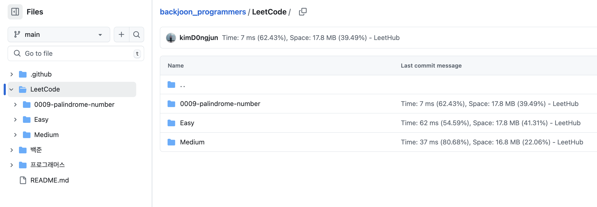The image size is (597, 207).
Task: Expand the 프로그래머스 folder chevron
Action: coord(12,165)
